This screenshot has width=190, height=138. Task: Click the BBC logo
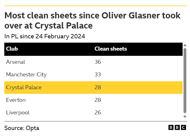coord(177,128)
